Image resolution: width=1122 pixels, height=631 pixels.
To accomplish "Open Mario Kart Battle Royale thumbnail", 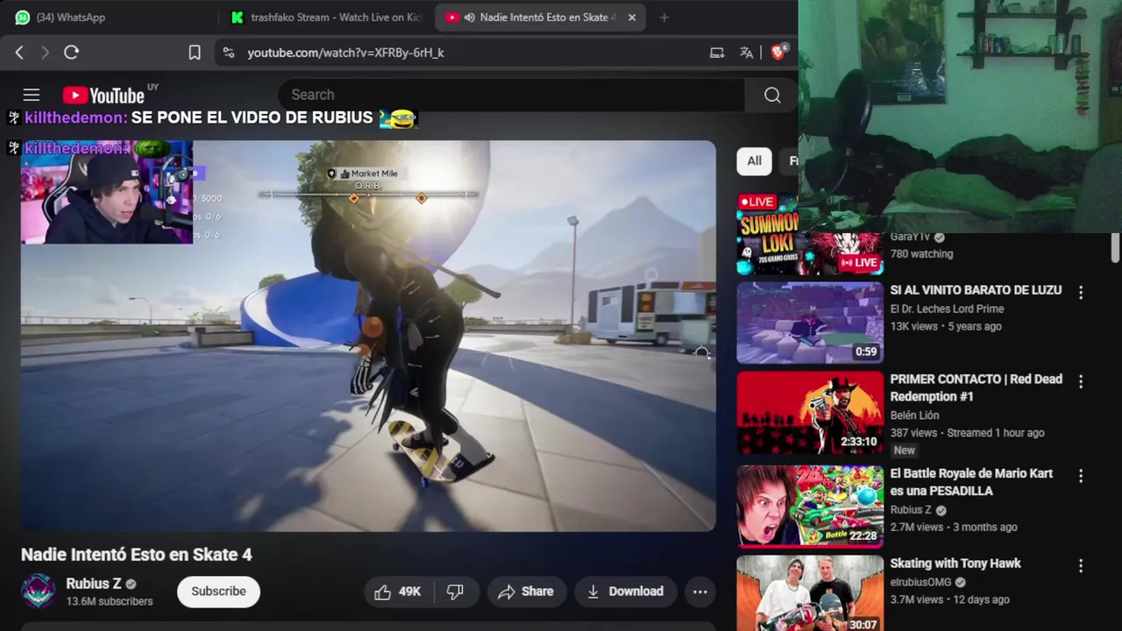I will pyautogui.click(x=810, y=506).
